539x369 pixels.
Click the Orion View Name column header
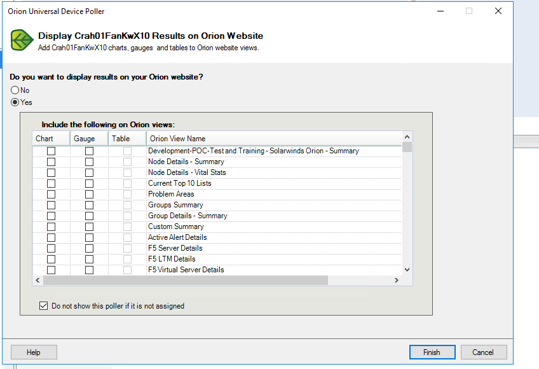coord(274,139)
